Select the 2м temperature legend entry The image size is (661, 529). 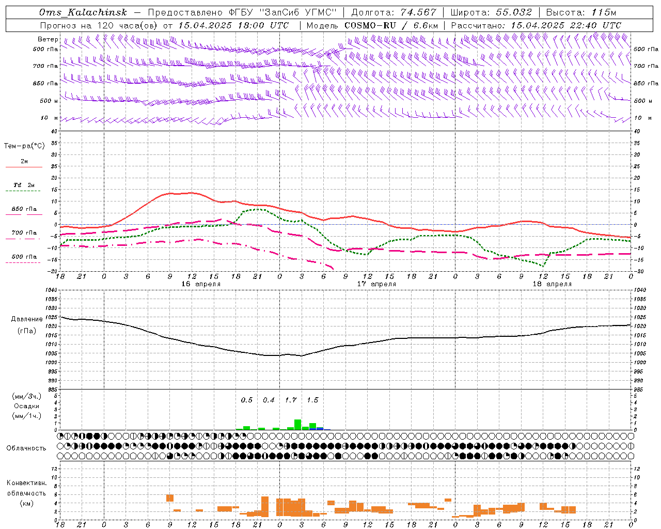pos(24,162)
